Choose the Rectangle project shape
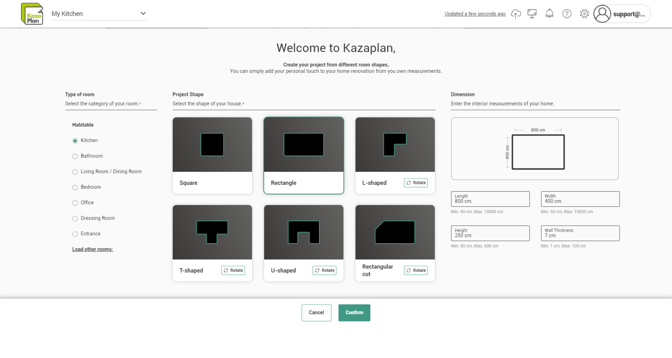 (304, 155)
